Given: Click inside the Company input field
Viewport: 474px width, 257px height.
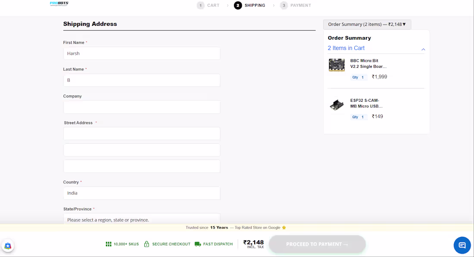Looking at the screenshot, I should (x=142, y=107).
